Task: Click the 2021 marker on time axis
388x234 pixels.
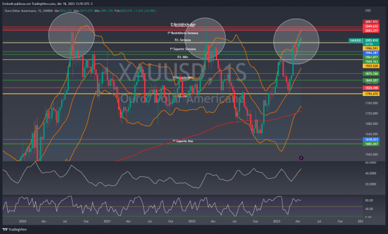Action: [107, 221]
